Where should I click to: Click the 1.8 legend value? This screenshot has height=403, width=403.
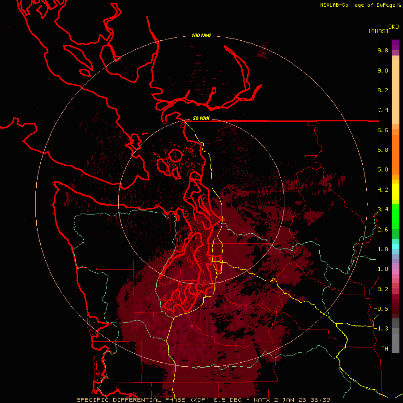pyautogui.click(x=383, y=249)
